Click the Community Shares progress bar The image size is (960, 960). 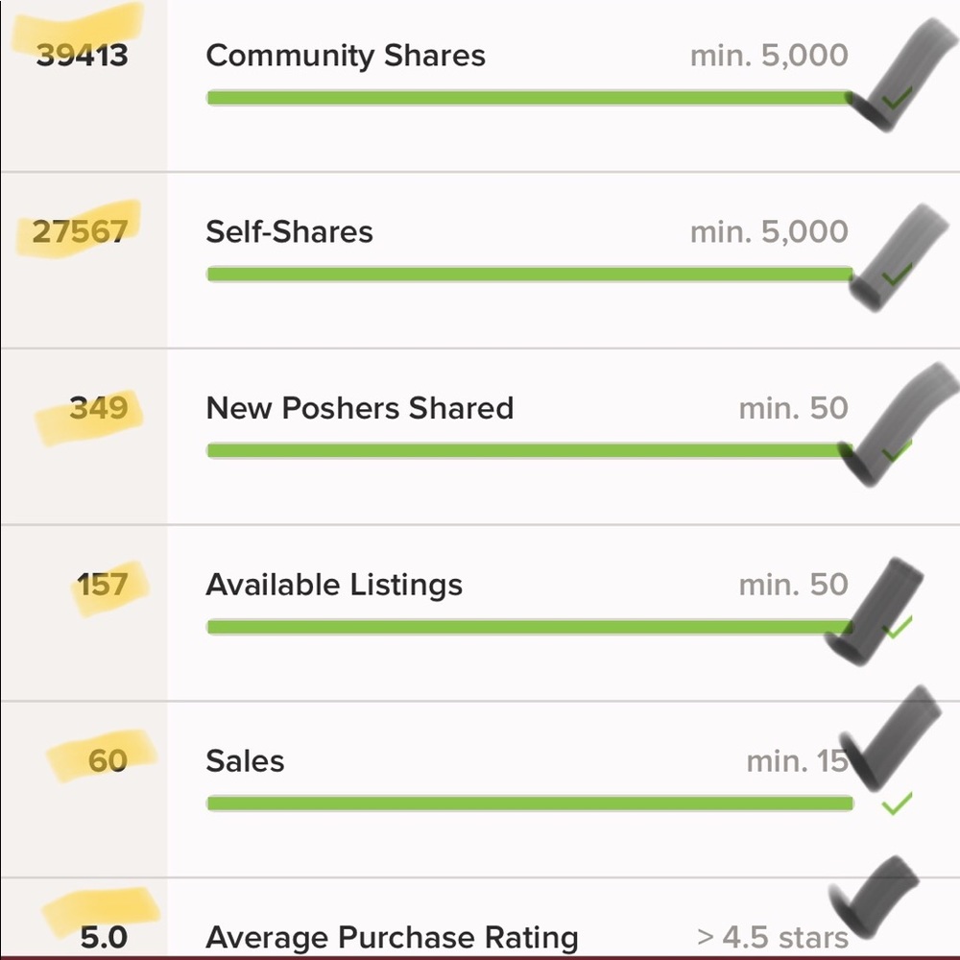point(528,96)
